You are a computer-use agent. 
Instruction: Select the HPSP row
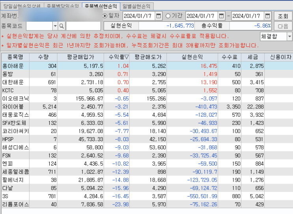[x=147, y=139]
